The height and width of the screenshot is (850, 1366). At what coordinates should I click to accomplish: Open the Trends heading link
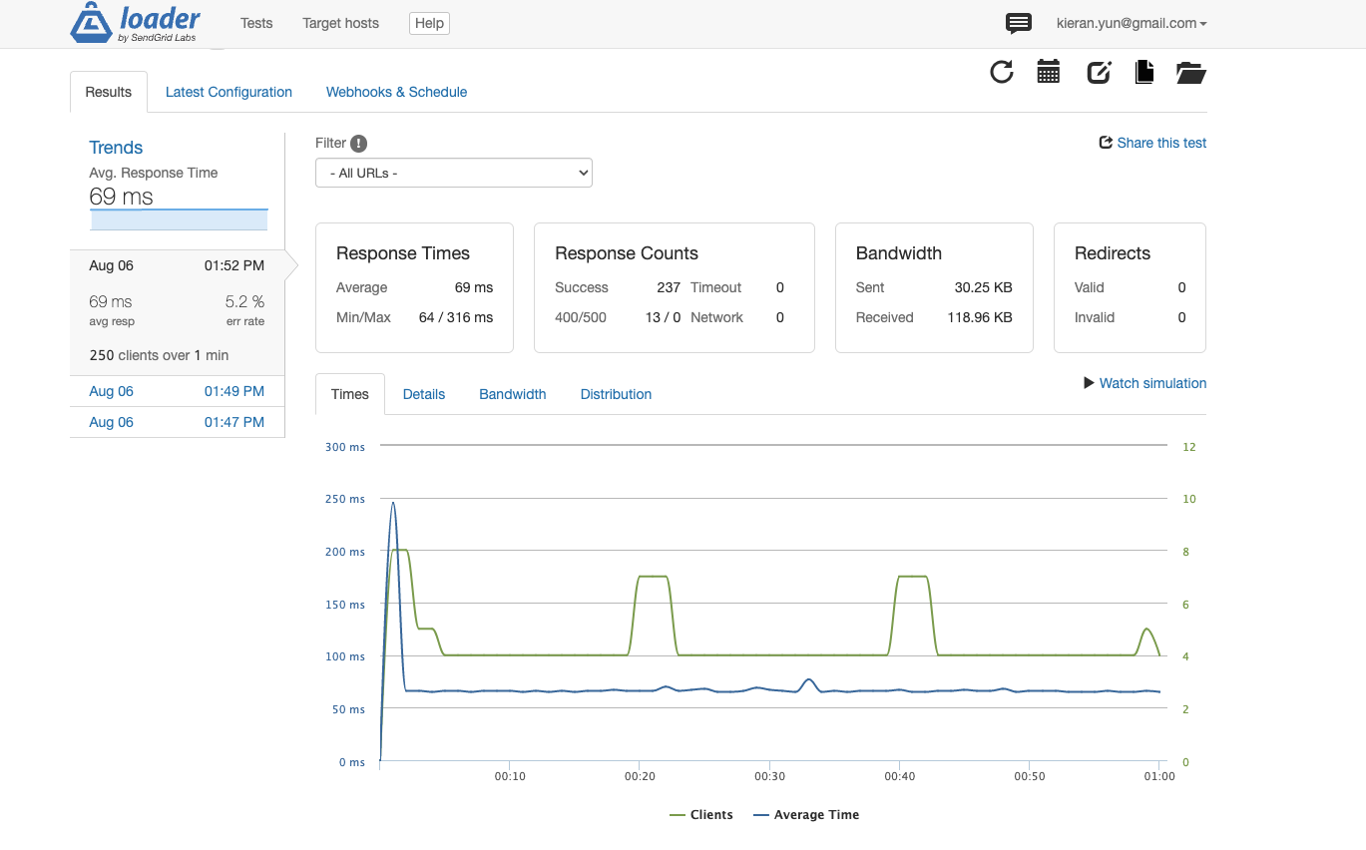[116, 148]
